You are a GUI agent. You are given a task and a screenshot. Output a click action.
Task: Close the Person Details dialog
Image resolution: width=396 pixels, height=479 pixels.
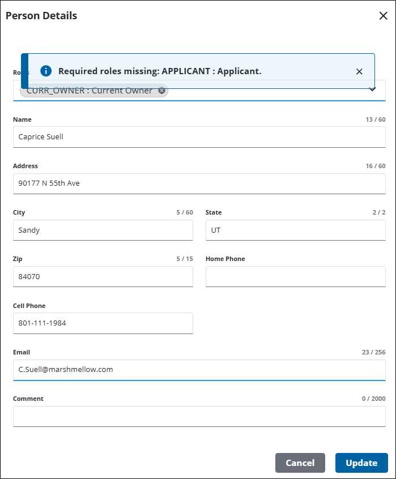383,16
